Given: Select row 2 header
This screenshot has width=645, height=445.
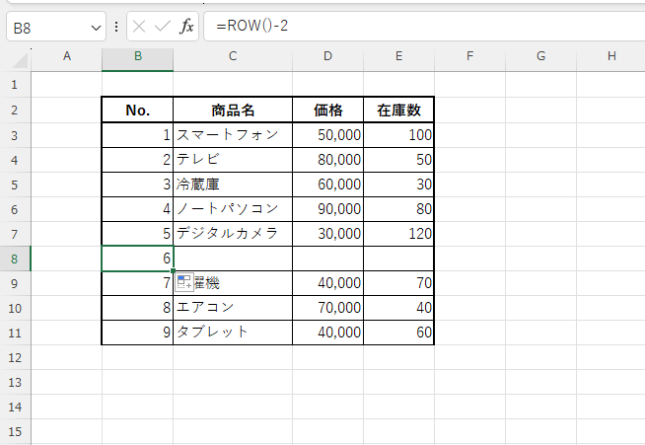Looking at the screenshot, I should coord(15,110).
